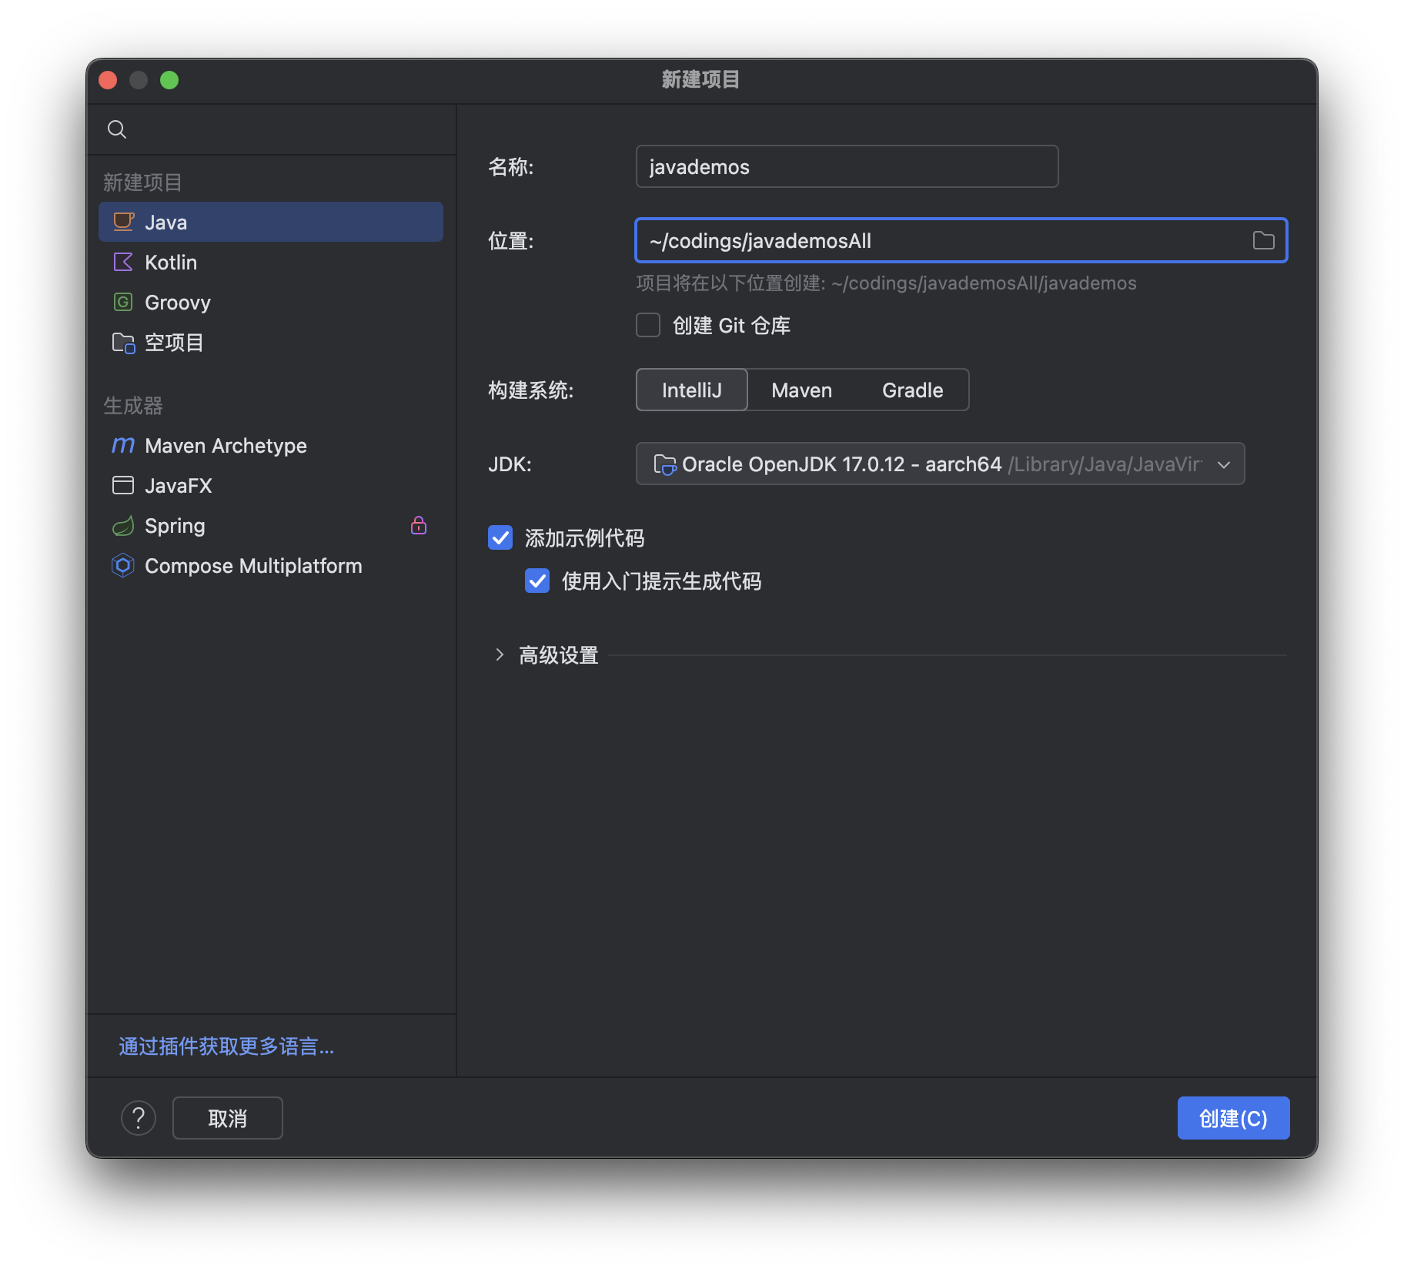Click the Java coffee cup icon

click(123, 222)
